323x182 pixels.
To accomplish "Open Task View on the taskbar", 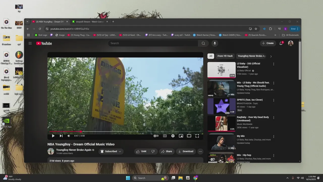I will click(x=173, y=178).
